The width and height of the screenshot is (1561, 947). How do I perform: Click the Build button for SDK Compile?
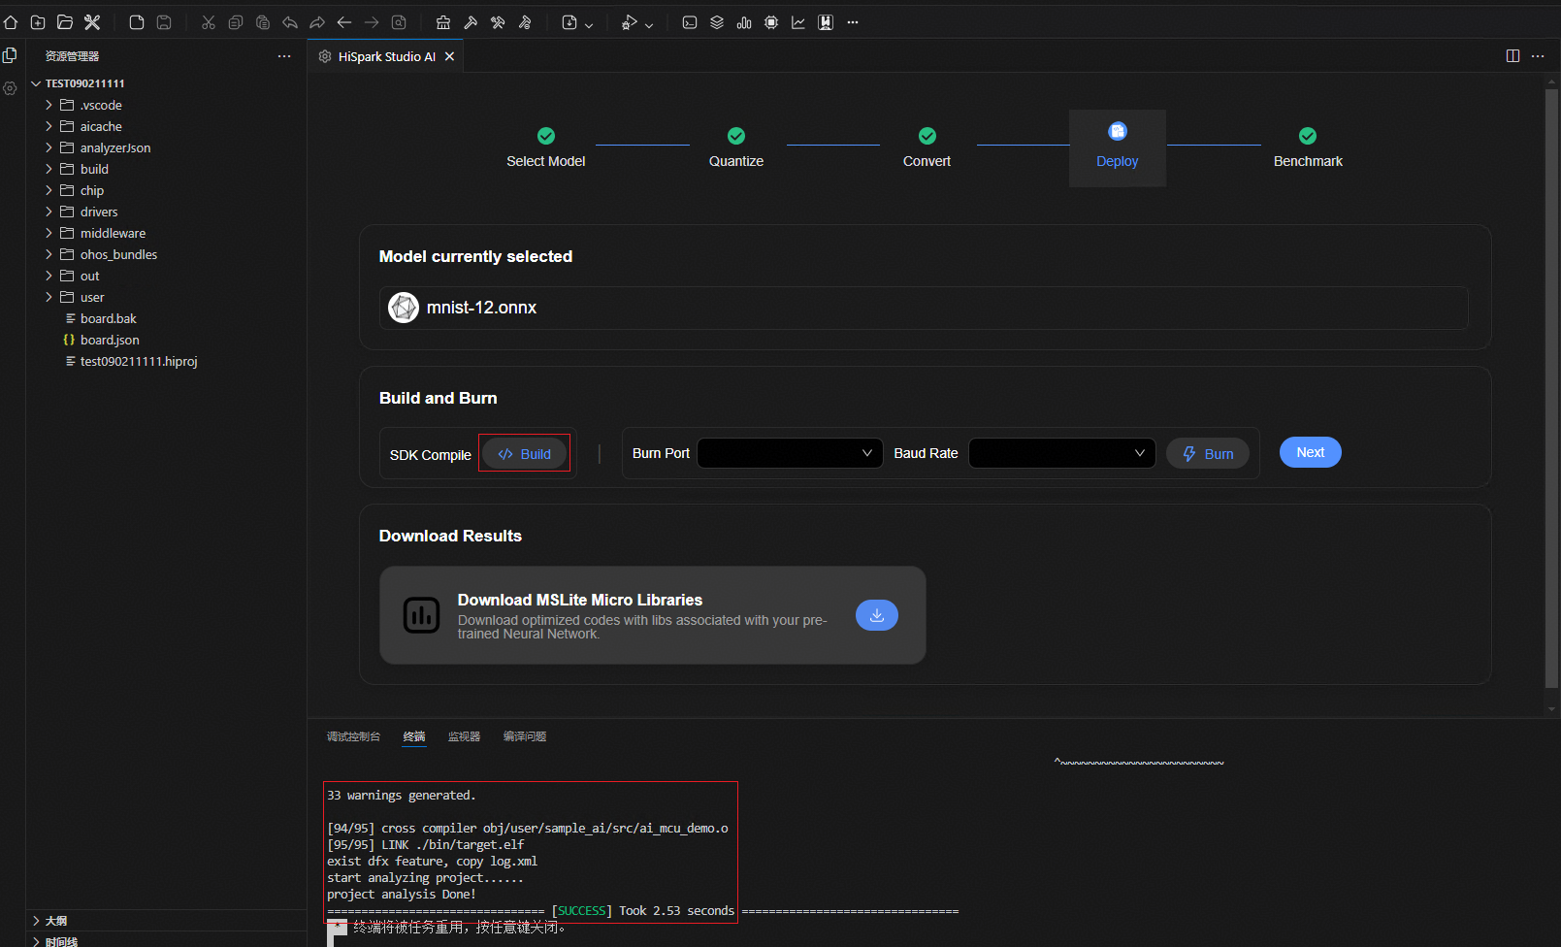[525, 453]
